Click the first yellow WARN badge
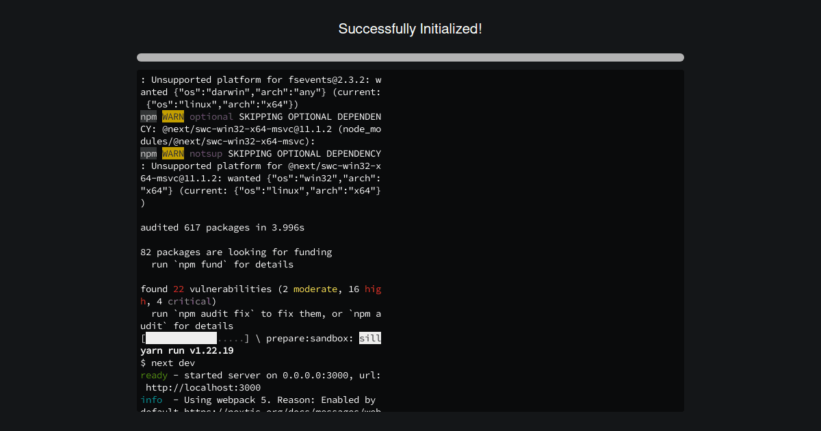The height and width of the screenshot is (431, 821). click(x=173, y=116)
